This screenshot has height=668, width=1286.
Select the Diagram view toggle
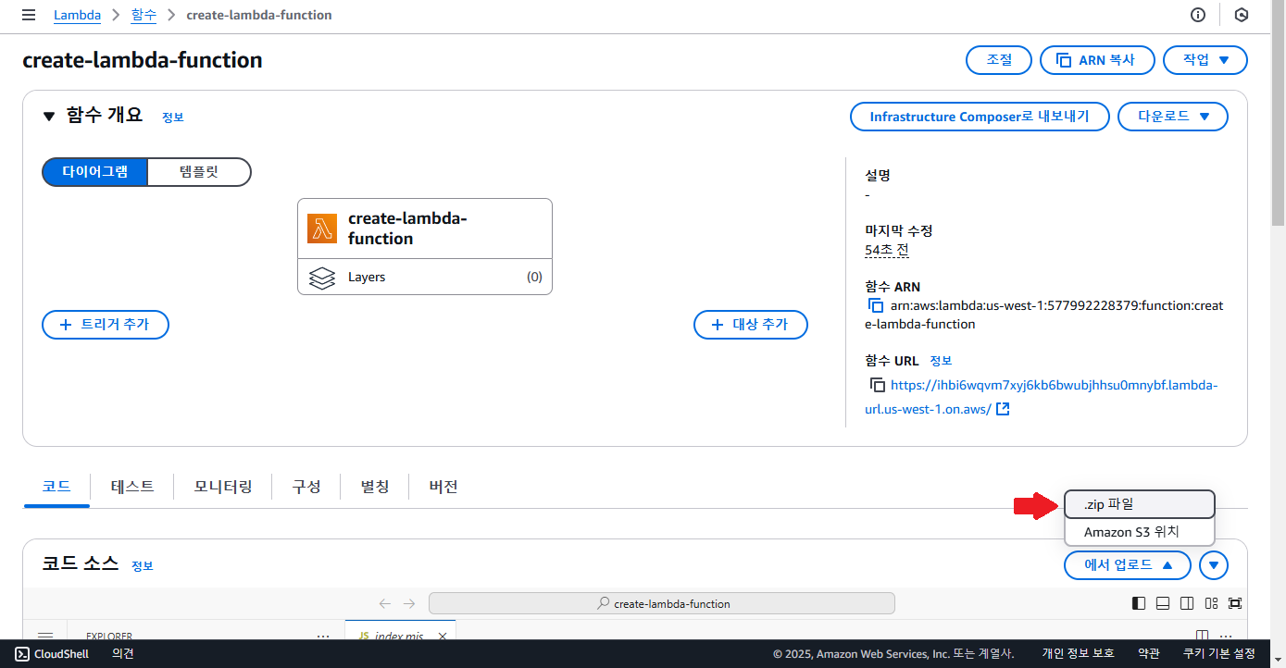point(94,172)
